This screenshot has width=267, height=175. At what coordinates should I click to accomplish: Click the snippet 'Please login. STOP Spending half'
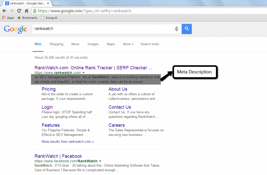pos(67,112)
